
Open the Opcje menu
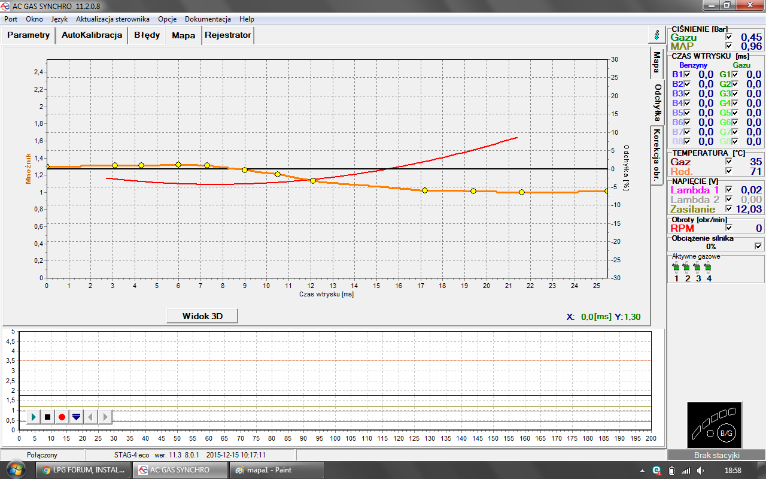(167, 19)
